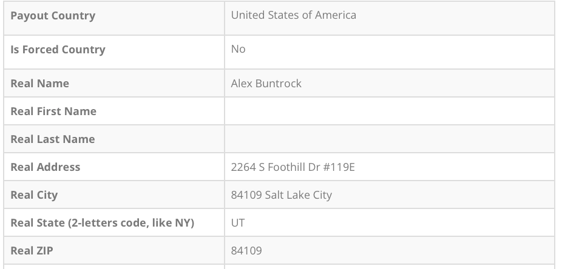Click the Real Address label
562x269 pixels.
[45, 167]
